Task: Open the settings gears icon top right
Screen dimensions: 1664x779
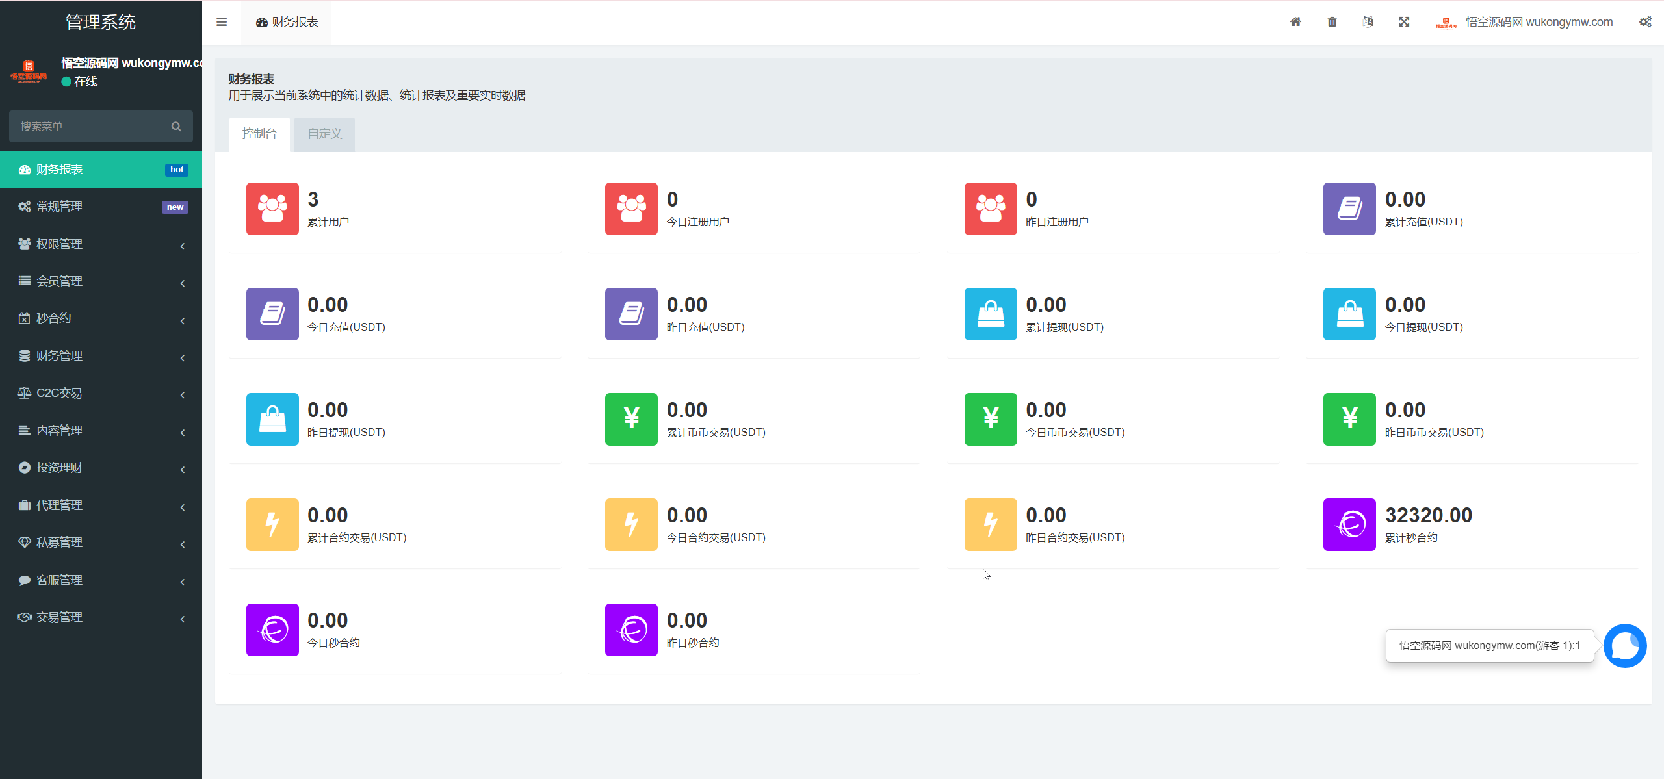Action: [1645, 22]
